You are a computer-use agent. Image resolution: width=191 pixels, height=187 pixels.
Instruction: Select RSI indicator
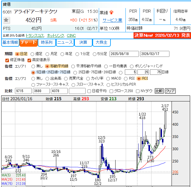(126, 79)
